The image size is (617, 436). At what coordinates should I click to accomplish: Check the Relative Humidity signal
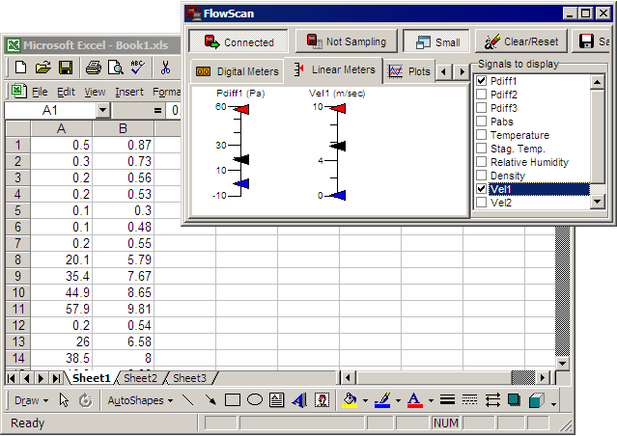tap(481, 163)
